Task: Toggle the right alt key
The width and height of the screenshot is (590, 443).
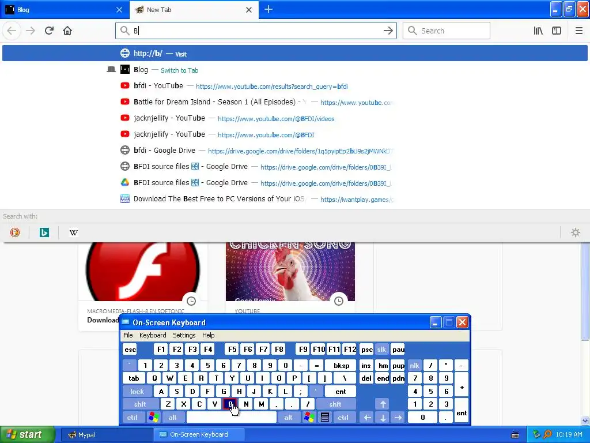Action: point(289,417)
